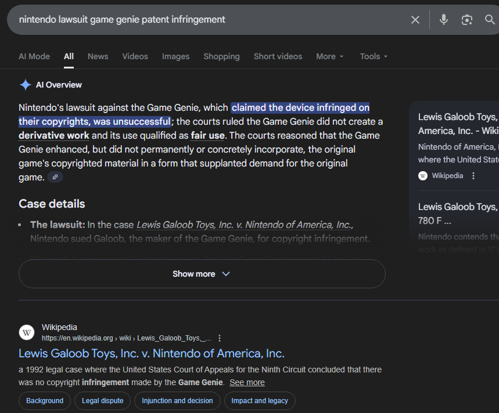Click Wikipedia favicon in the source card

(x=423, y=176)
